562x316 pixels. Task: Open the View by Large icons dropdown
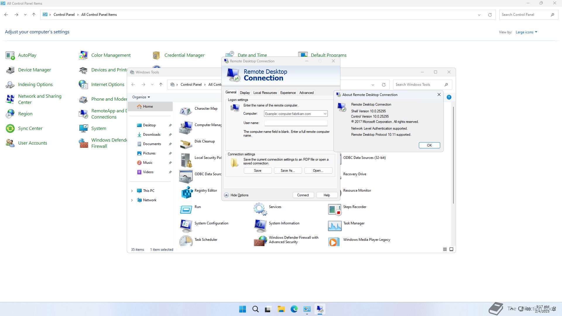coord(526,32)
